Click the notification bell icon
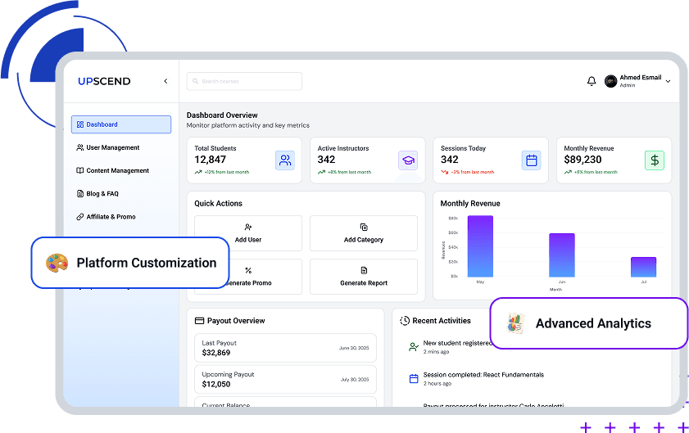 (592, 81)
